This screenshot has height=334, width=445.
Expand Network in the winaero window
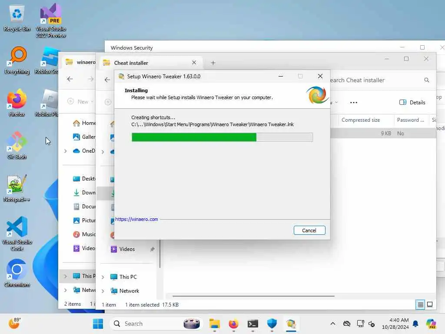[x=66, y=290]
